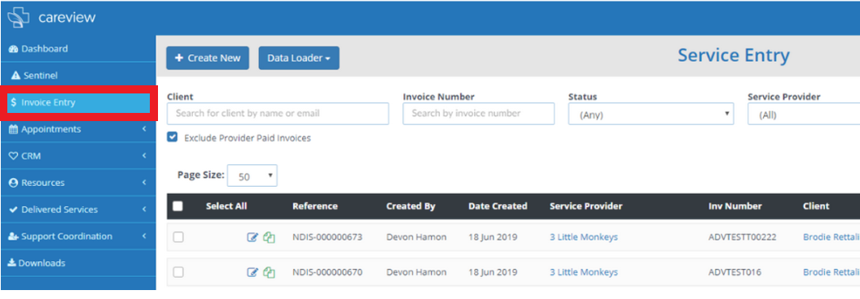
Task: Tick checkbox for NDIS-000000673 row
Action: coord(178,237)
